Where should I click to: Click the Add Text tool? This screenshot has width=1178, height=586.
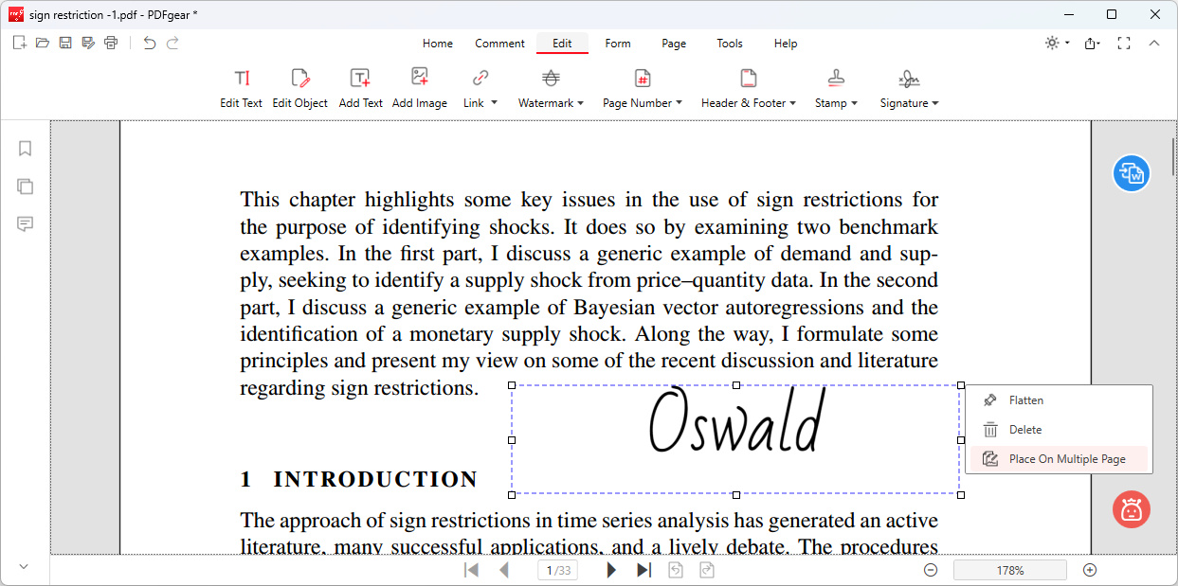coord(360,87)
